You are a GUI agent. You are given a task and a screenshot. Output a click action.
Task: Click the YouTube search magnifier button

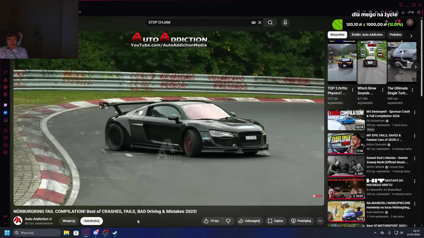pyautogui.click(x=270, y=22)
